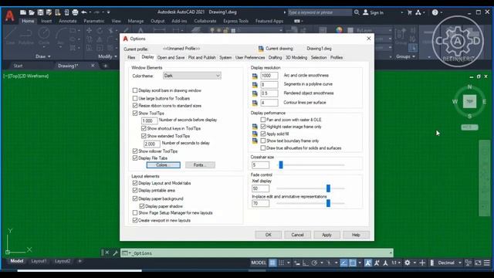Screen dimensions: 494x278
Task: Click the Help button in Options dialog
Action: click(356, 235)
